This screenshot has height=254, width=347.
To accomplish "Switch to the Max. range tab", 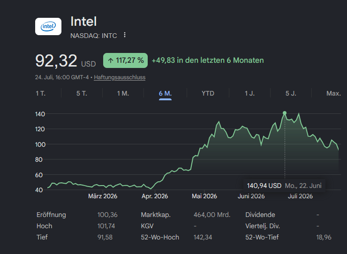I will 333,93.
